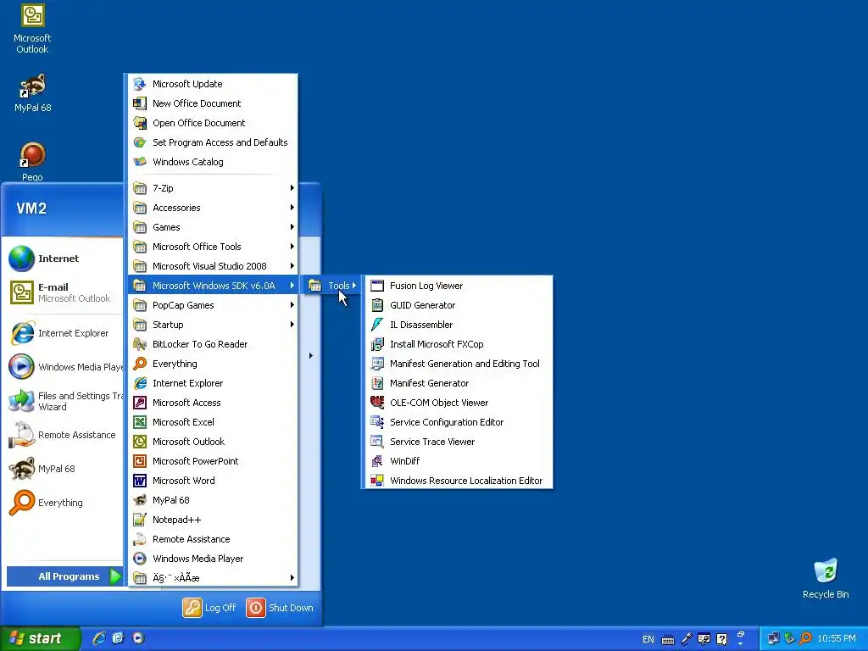Screen dimensions: 868x651
Task: Launch Manifest Generator icon
Action: coord(377,383)
